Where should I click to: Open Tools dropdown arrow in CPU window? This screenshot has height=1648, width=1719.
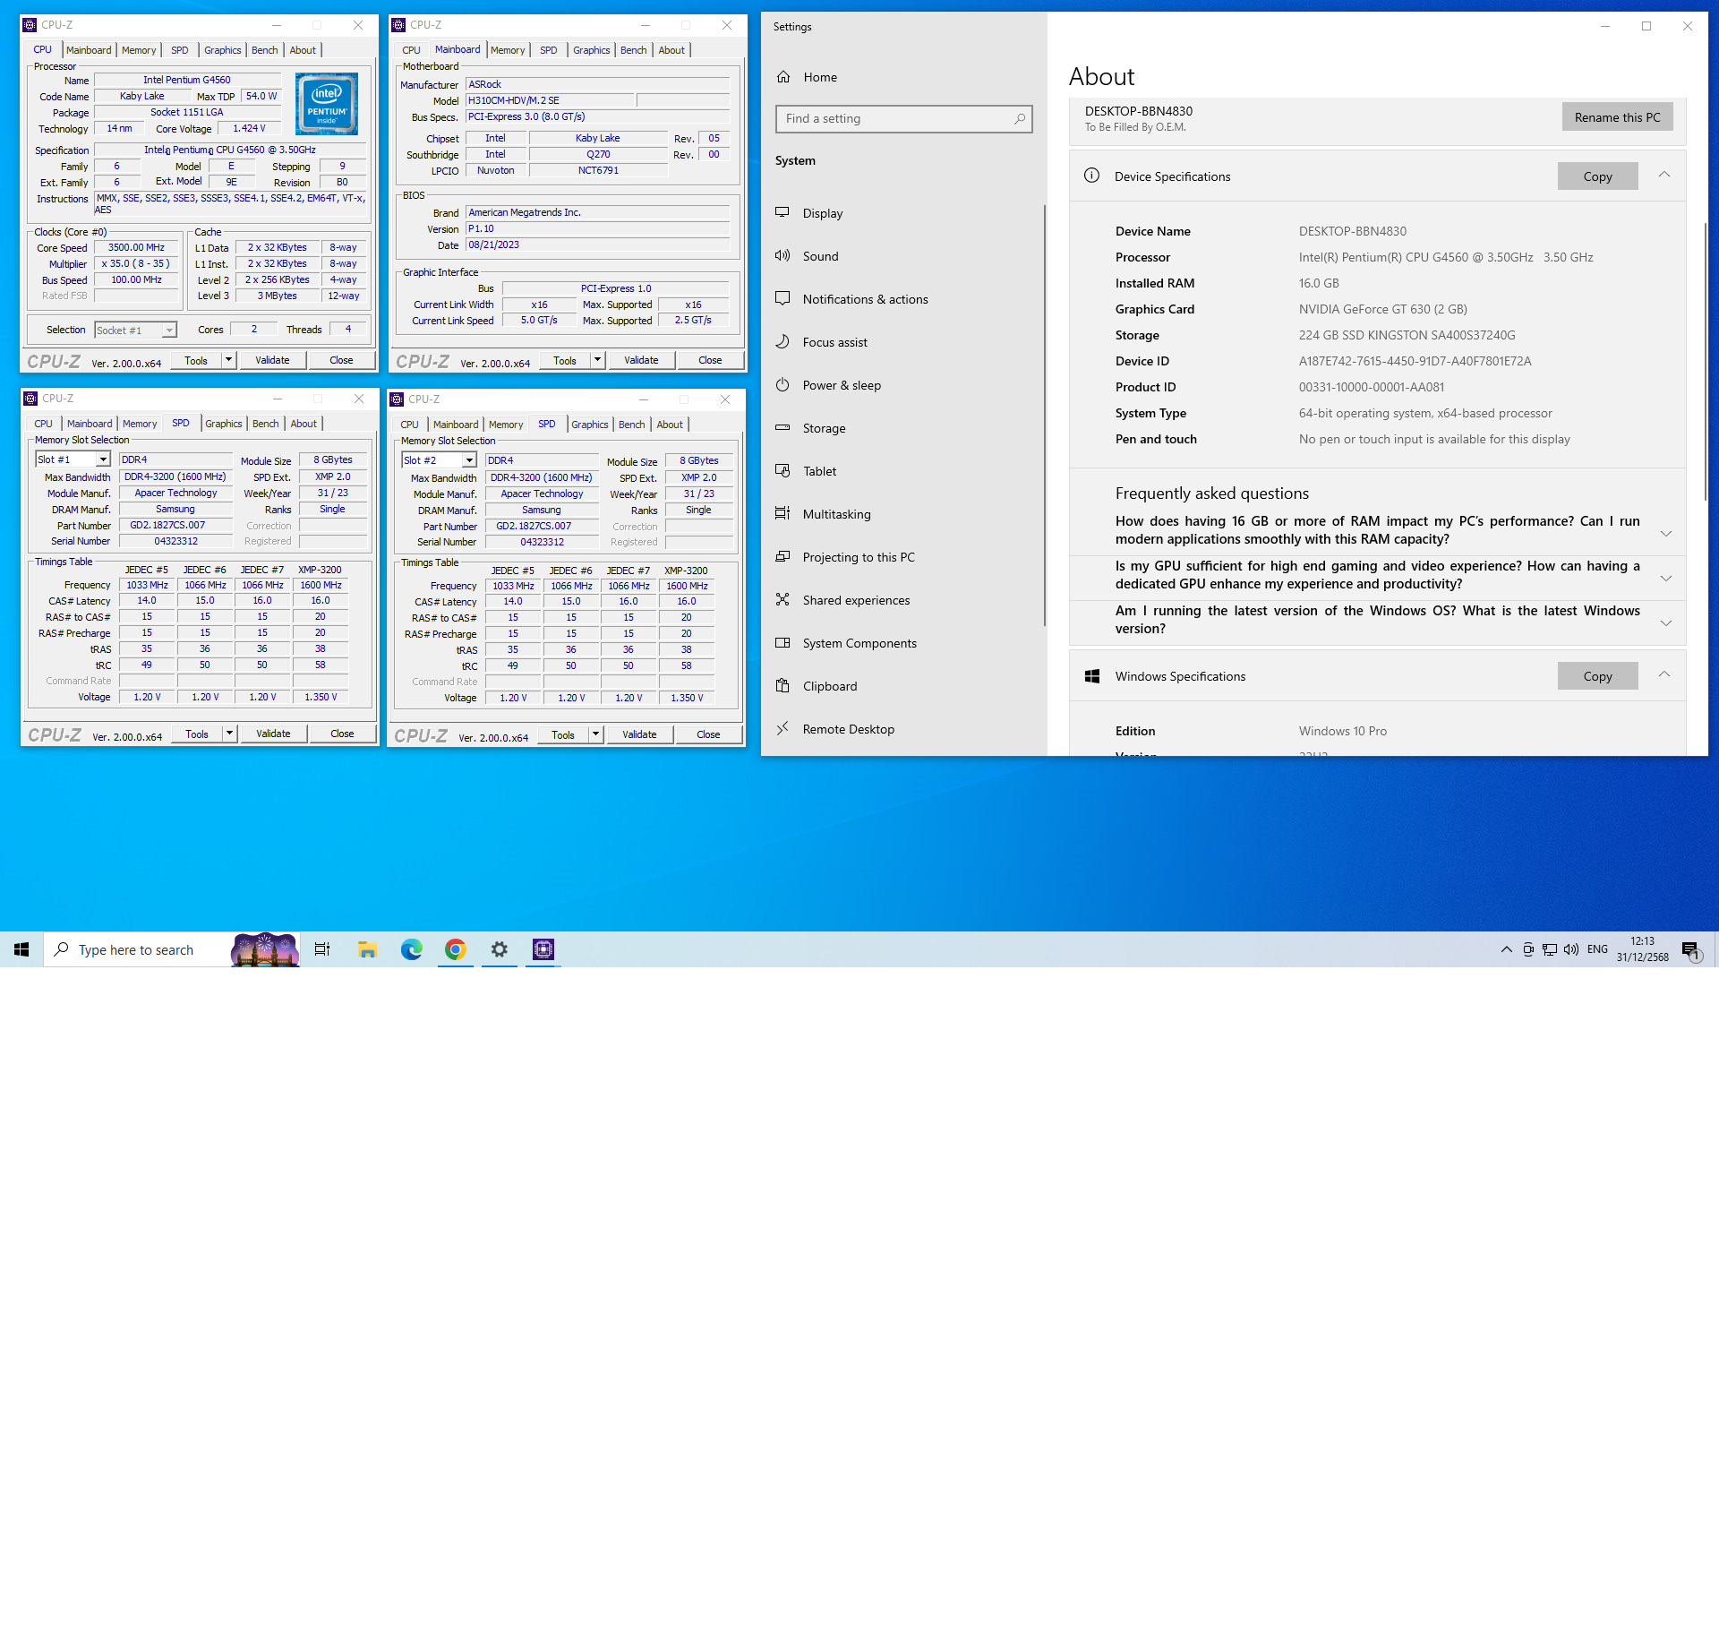coord(229,360)
